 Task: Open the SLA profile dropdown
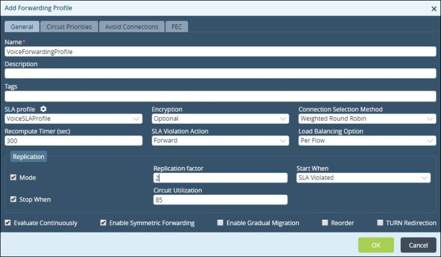74,119
